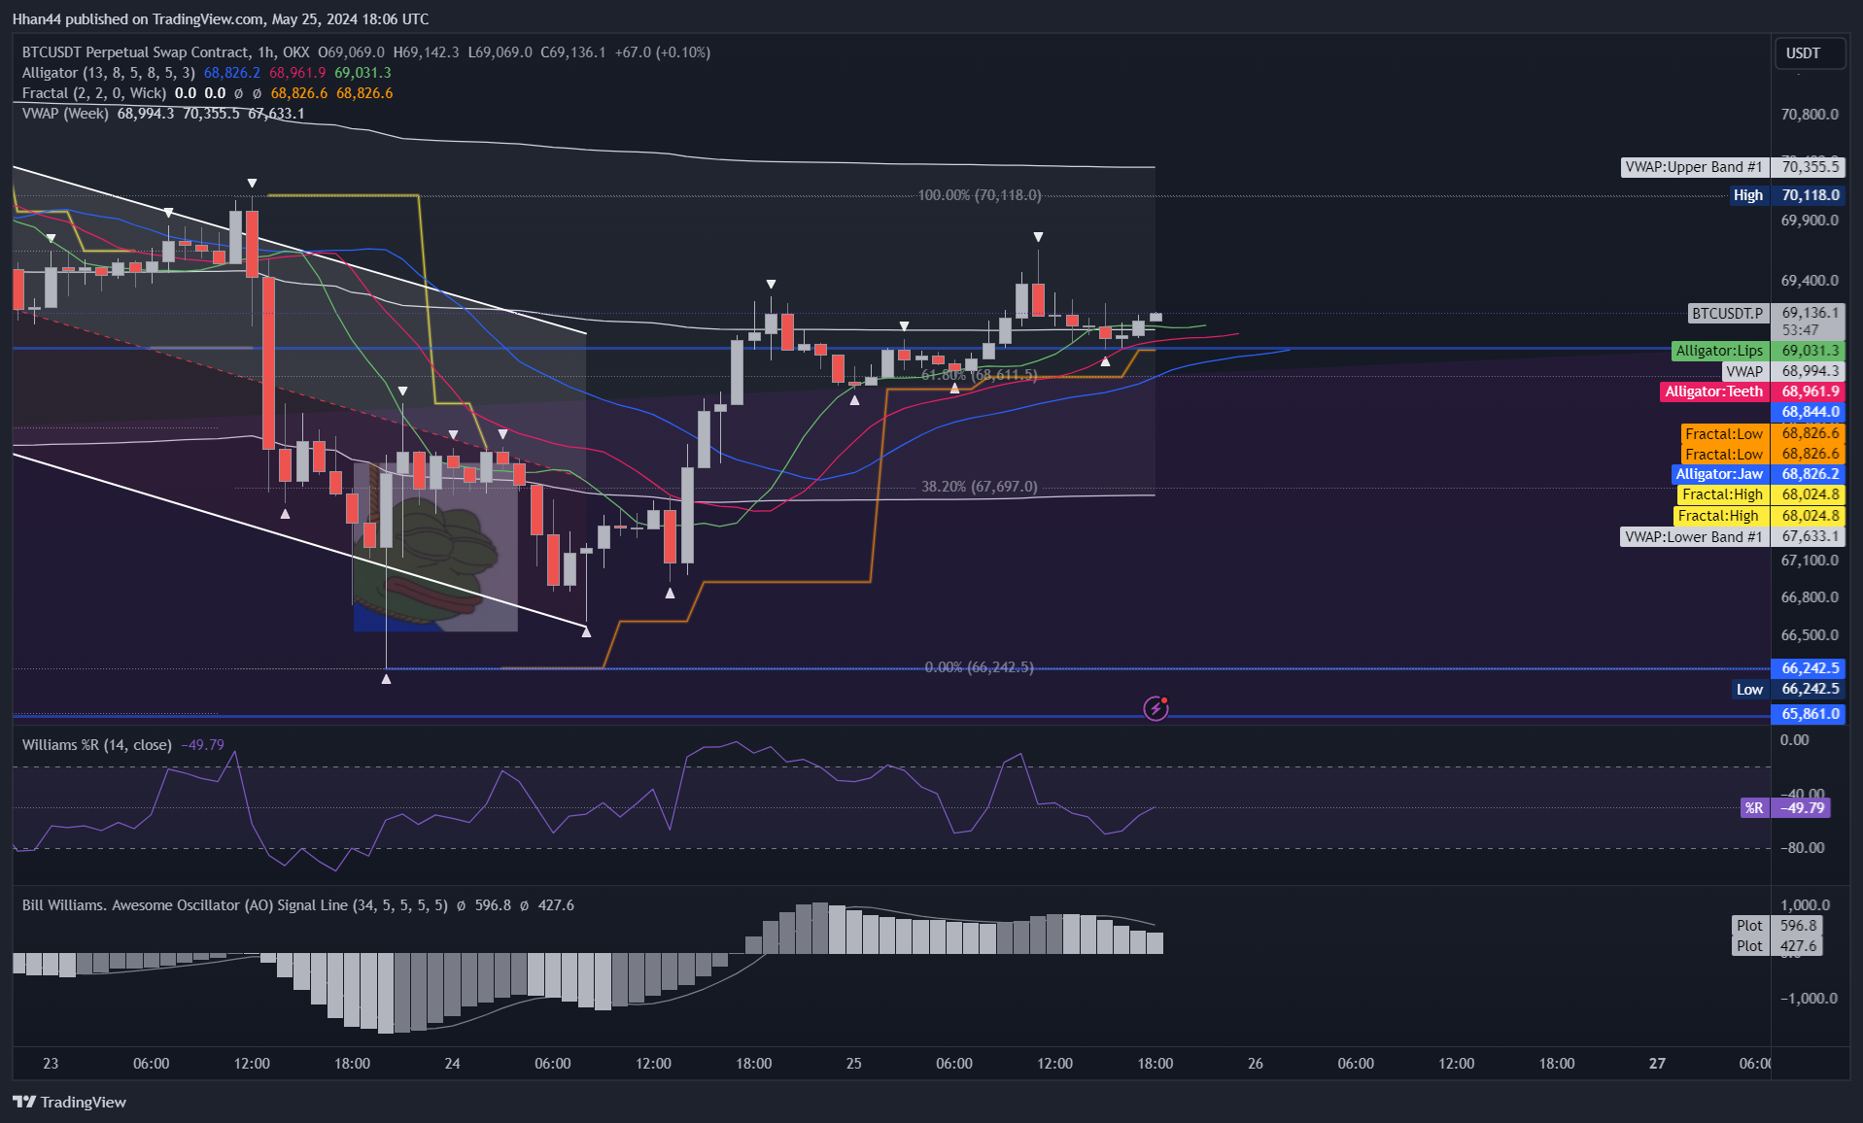This screenshot has width=1863, height=1123.
Task: Click the 24 date on time axis
Action: click(453, 1064)
